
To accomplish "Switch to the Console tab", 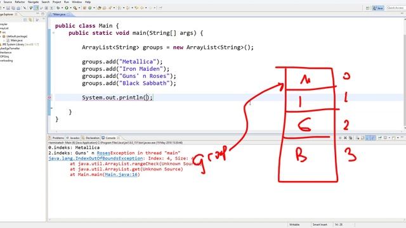I will (x=110, y=138).
